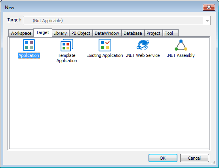Viewport: 219px width, 168px height.
Task: Open the Library tab
Action: 60,33
